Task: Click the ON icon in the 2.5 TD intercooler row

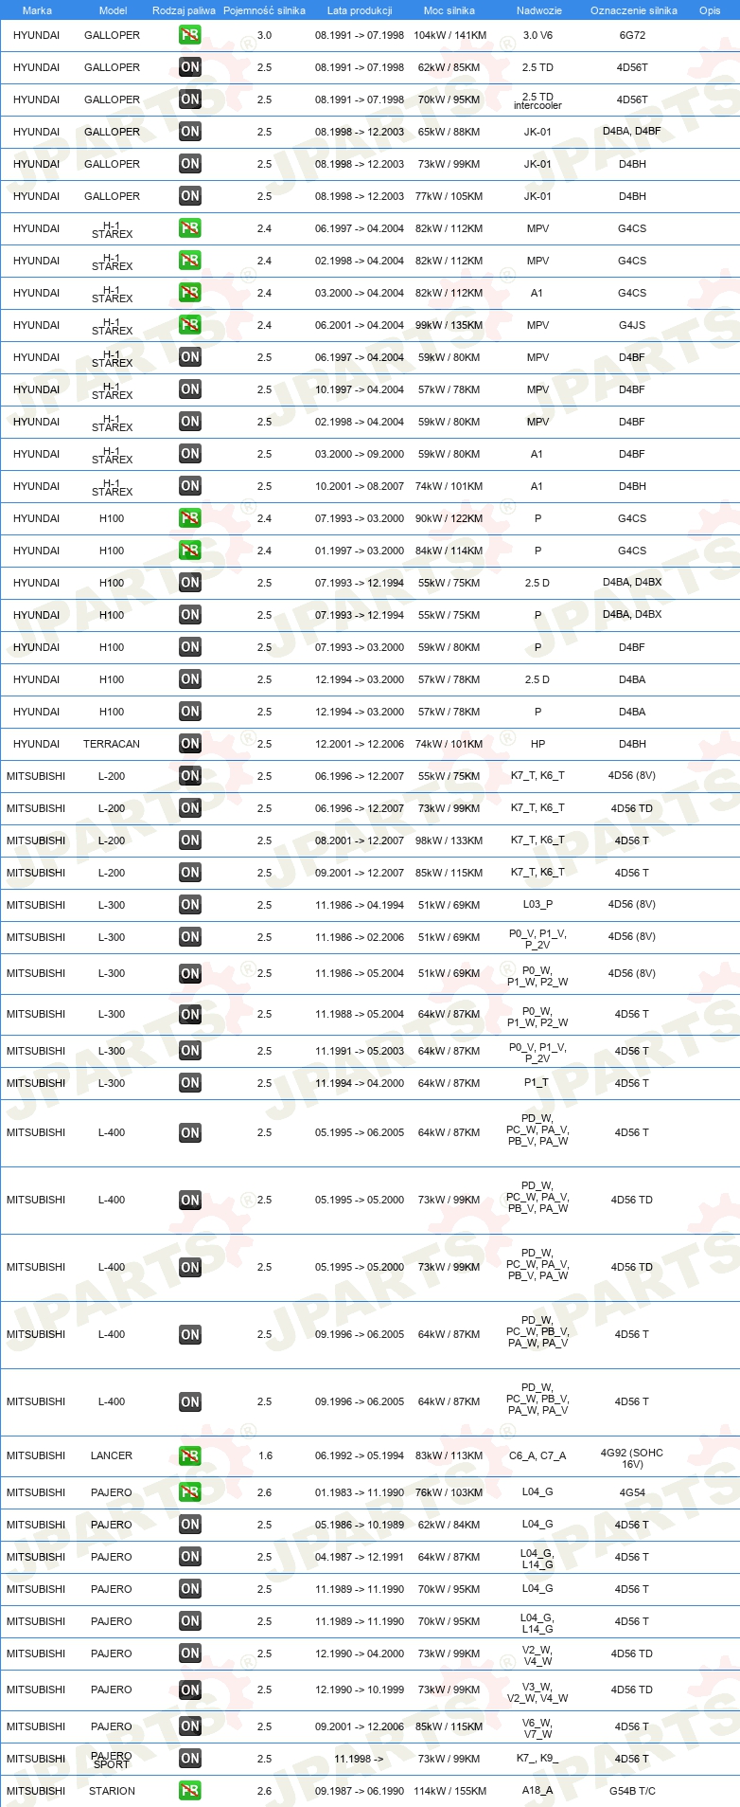Action: pos(190,99)
